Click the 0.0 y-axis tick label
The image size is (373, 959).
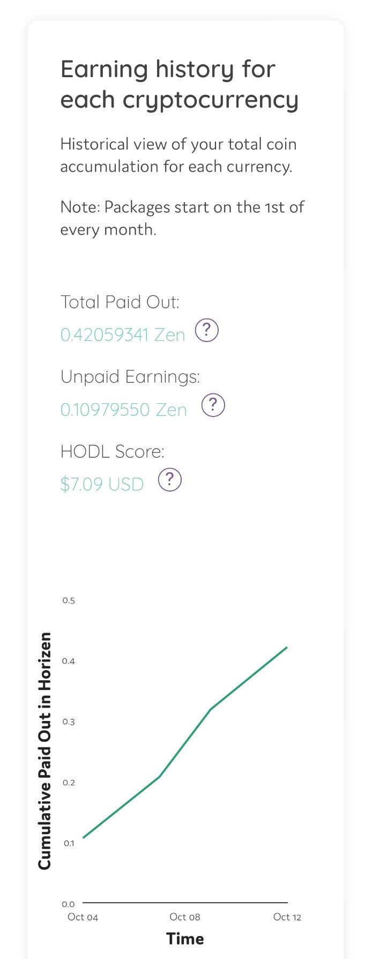pos(69,904)
